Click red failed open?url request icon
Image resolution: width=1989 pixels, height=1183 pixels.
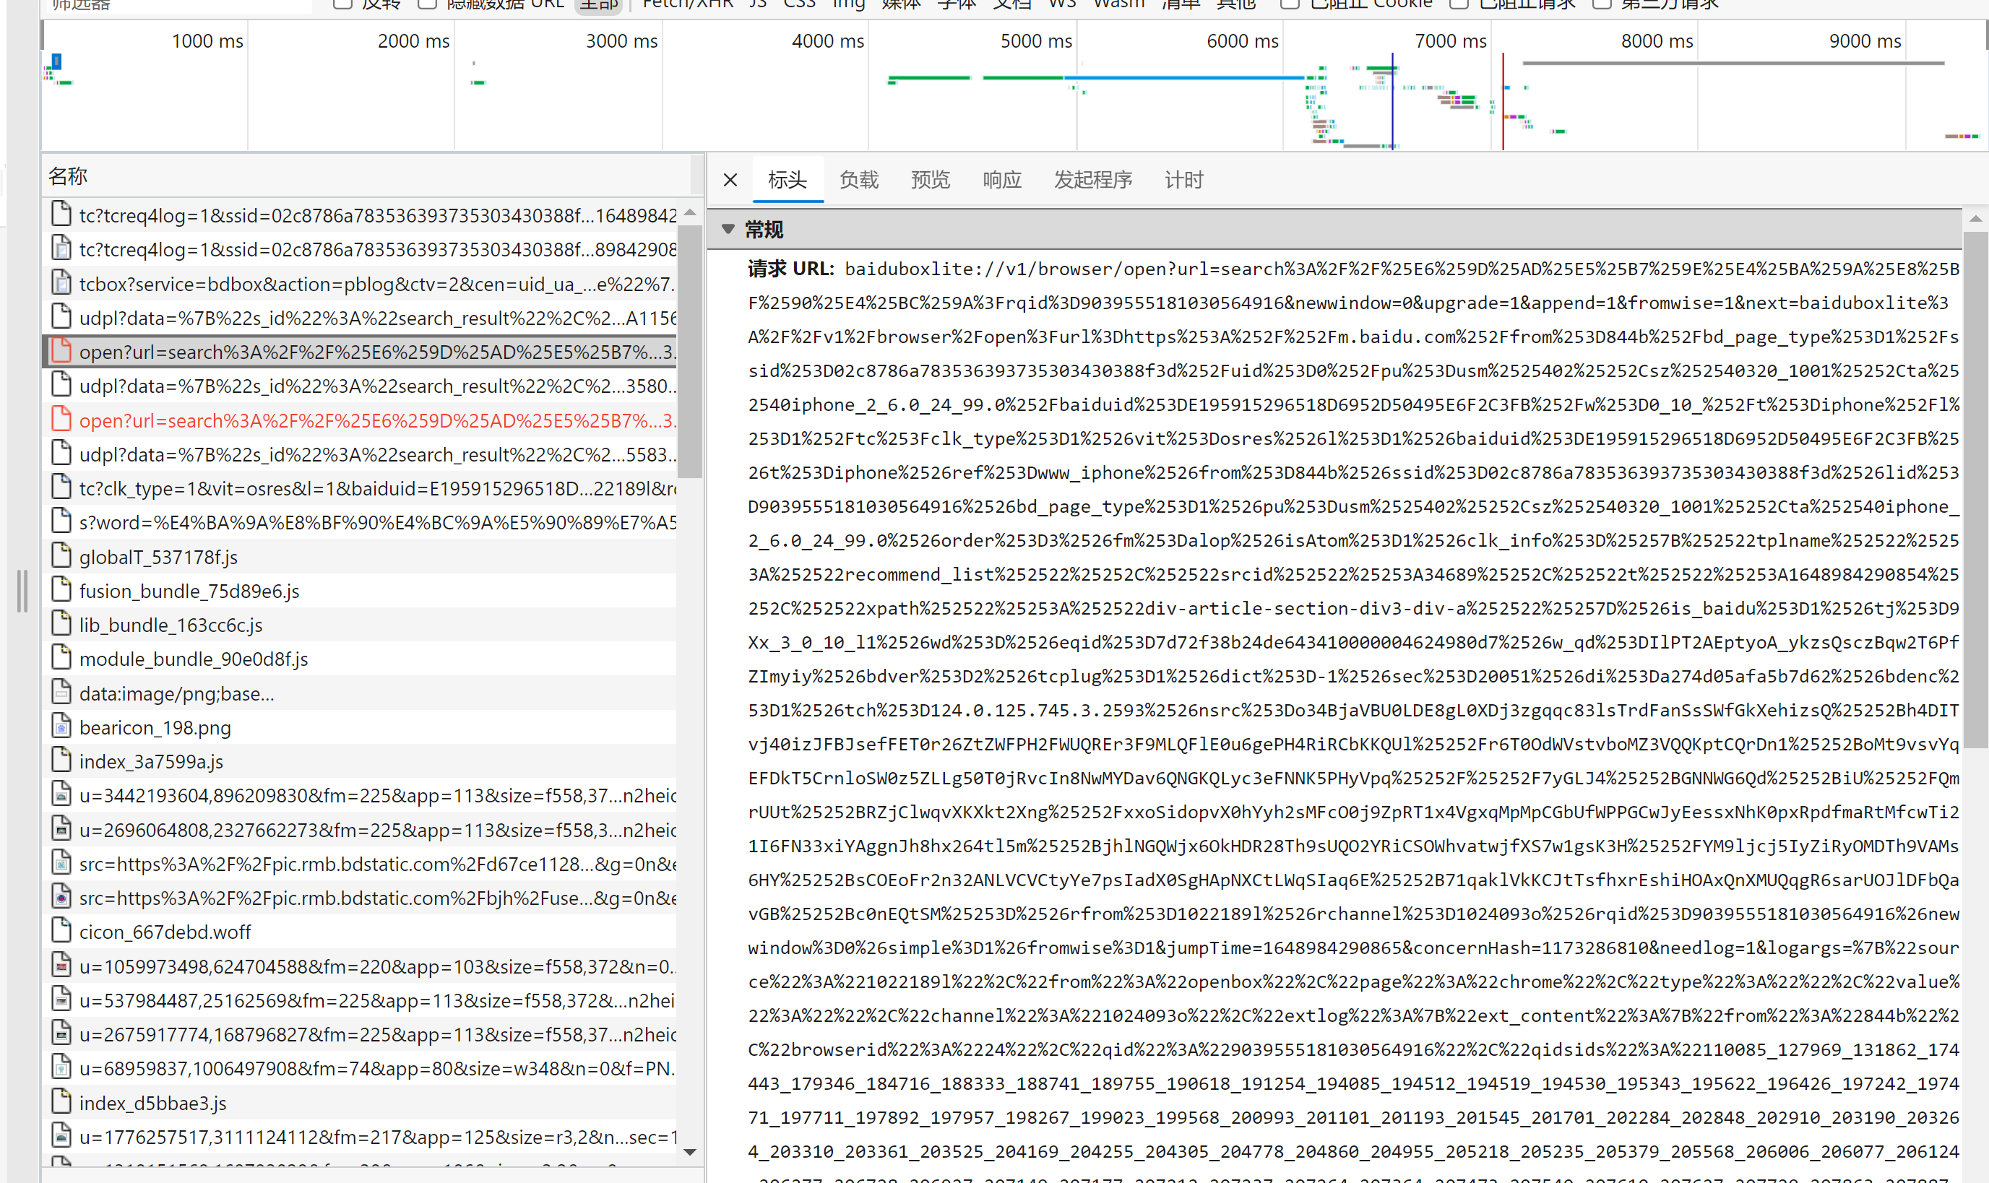click(x=61, y=420)
